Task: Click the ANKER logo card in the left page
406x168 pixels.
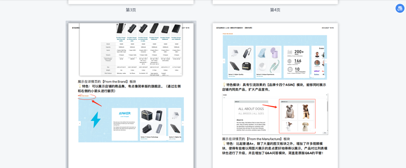Action: click(125, 124)
